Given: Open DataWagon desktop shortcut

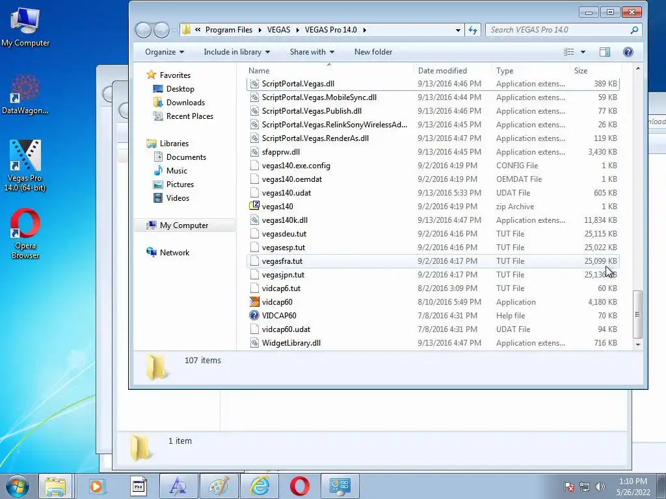Looking at the screenshot, I should click(25, 94).
